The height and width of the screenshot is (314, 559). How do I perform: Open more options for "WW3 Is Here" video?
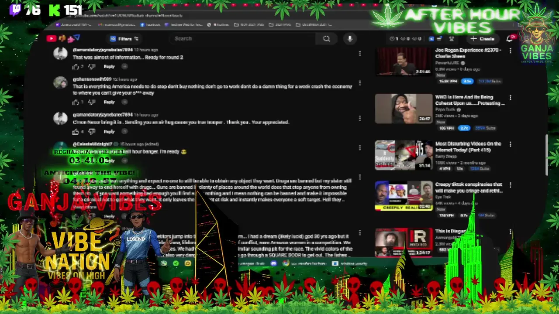click(510, 98)
